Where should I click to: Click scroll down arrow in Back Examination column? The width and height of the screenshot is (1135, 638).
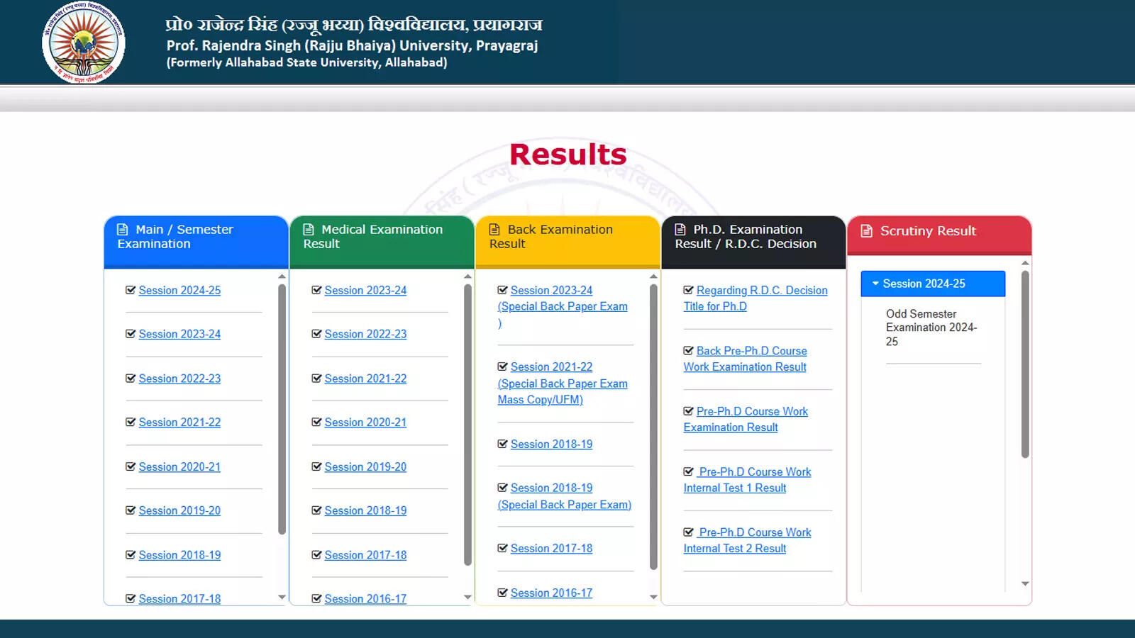tap(653, 597)
